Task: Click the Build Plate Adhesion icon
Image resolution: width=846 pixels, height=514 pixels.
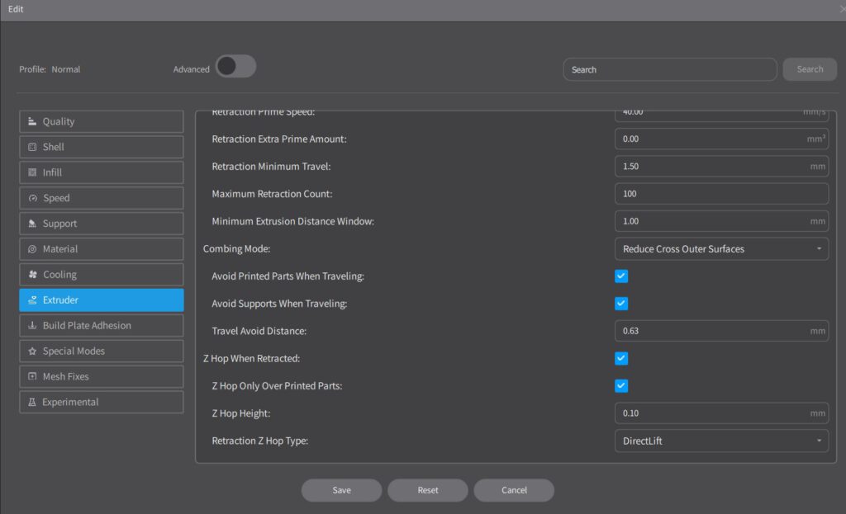Action: tap(32, 326)
